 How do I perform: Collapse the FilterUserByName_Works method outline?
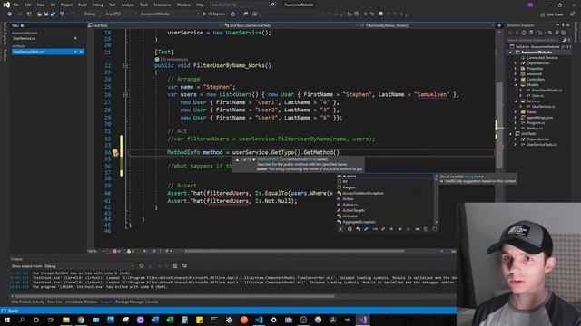pyautogui.click(x=125, y=65)
